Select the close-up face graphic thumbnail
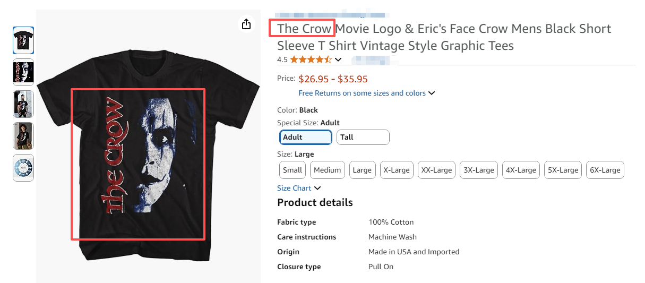The width and height of the screenshot is (645, 283). tap(23, 72)
